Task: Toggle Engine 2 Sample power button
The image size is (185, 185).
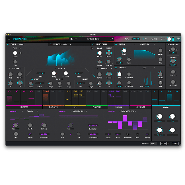Action: [50, 44]
